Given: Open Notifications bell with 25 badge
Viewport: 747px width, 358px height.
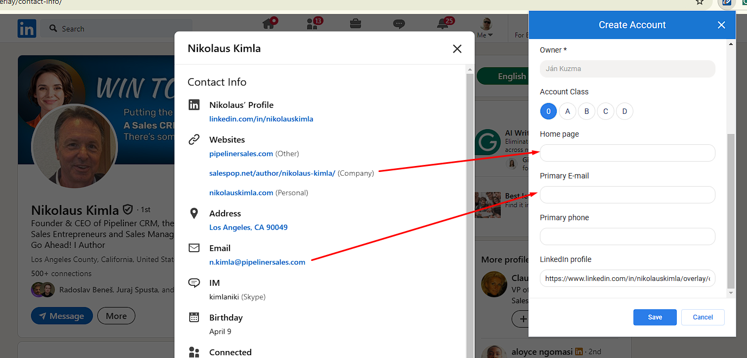Looking at the screenshot, I should [x=443, y=23].
